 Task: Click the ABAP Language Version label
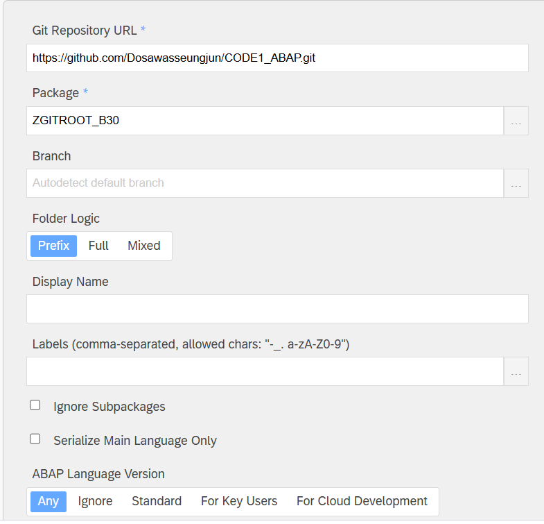[98, 474]
